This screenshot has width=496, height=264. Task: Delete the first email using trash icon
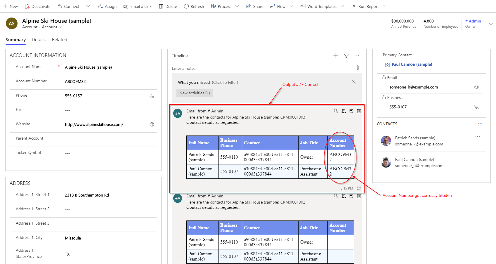pyautogui.click(x=359, y=111)
